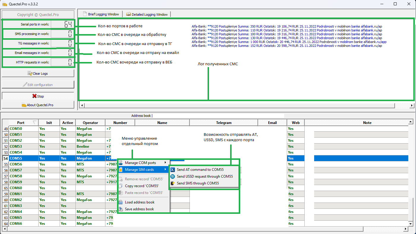The width and height of the screenshot is (416, 234).
Task: Click the Manage COM ports computer icon
Action: tap(121, 163)
